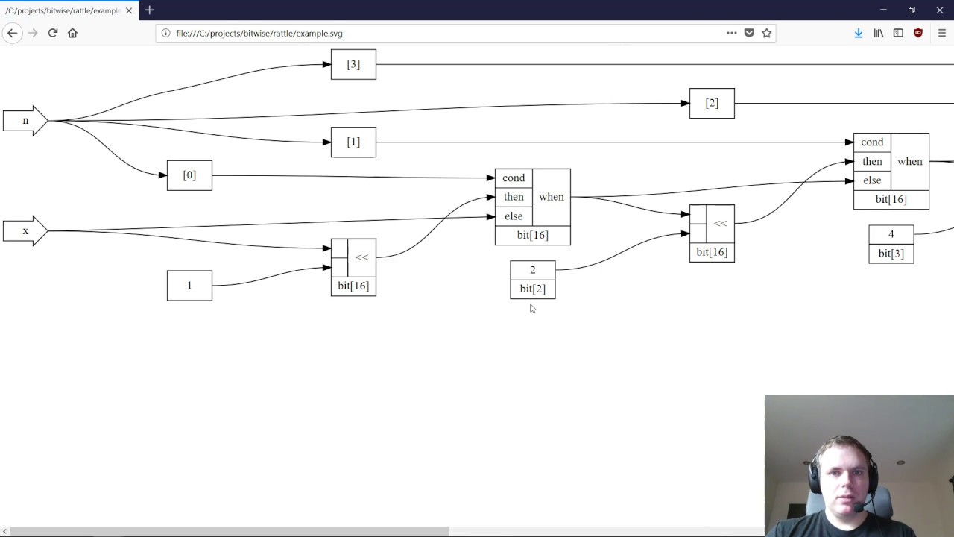
Task: Bookmark this page with star icon
Action: point(766,33)
